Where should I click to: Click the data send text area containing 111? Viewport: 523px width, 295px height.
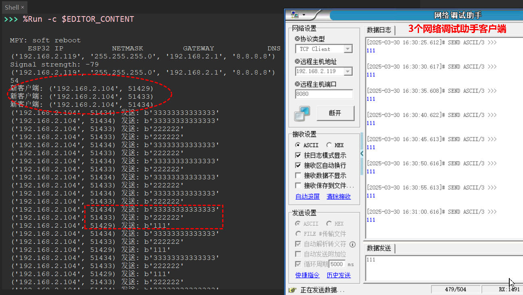[444, 268]
